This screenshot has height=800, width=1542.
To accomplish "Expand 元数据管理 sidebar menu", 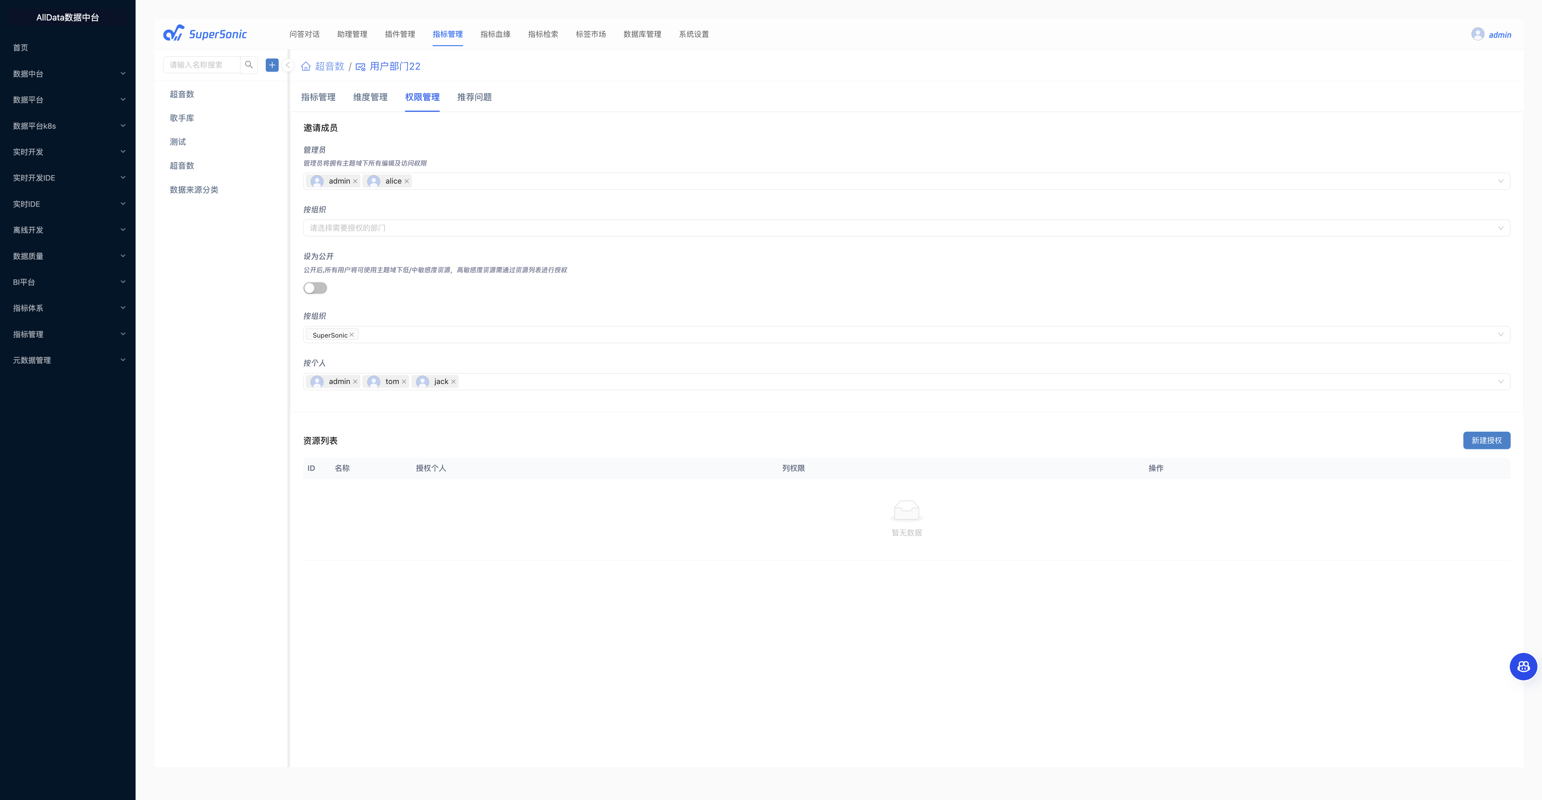I will (x=68, y=361).
